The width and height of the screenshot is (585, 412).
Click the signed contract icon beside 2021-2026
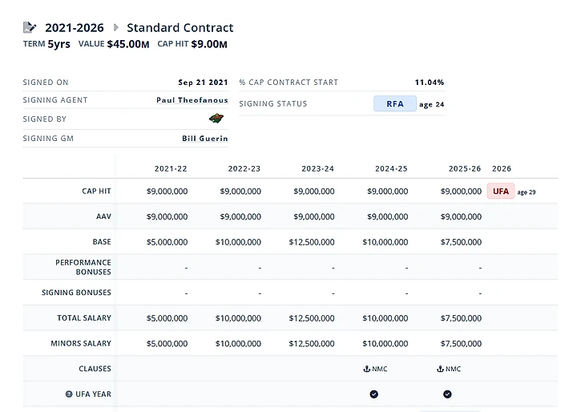click(x=30, y=28)
